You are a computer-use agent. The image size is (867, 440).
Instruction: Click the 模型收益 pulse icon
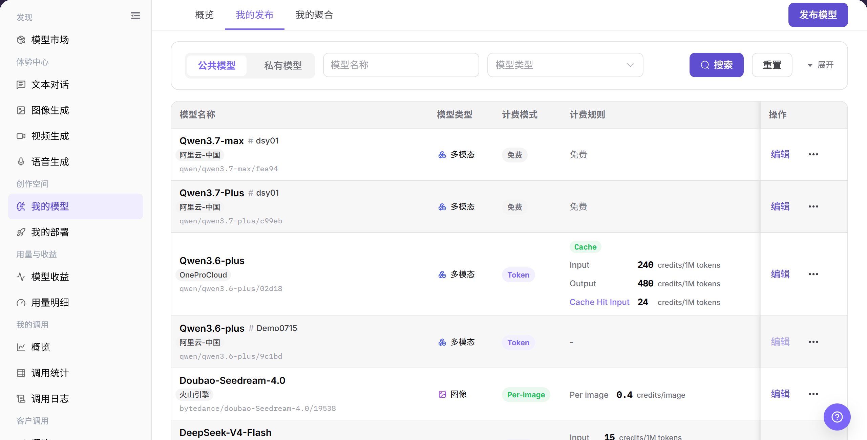pyautogui.click(x=21, y=277)
